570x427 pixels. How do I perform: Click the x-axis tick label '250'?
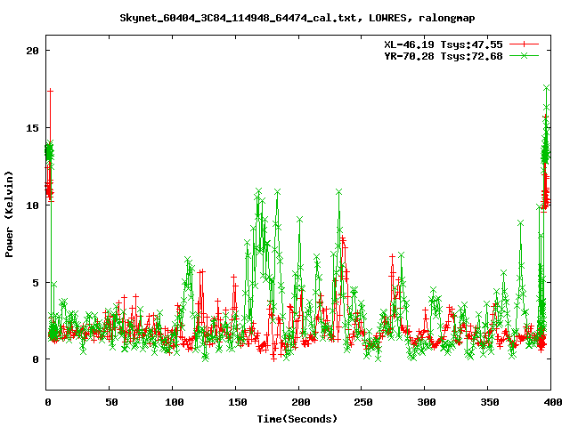(363, 402)
